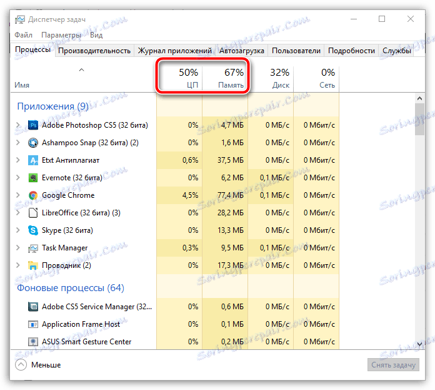
Task: Click the Проводник folder icon
Action: [x=33, y=265]
